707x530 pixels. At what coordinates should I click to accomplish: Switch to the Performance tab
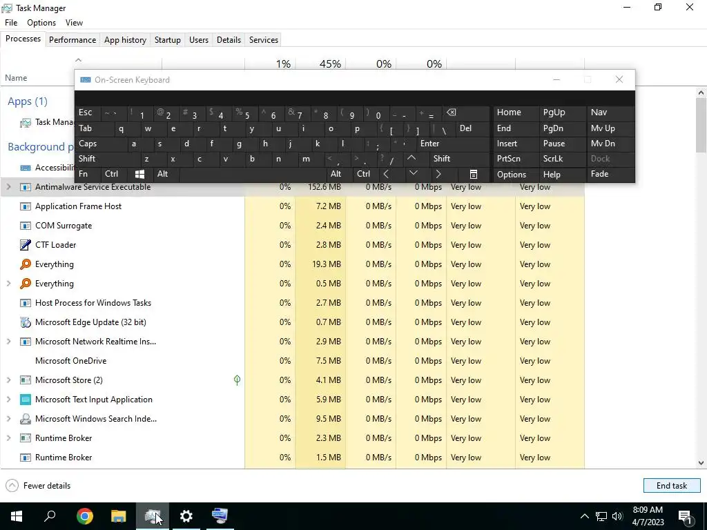pyautogui.click(x=72, y=39)
